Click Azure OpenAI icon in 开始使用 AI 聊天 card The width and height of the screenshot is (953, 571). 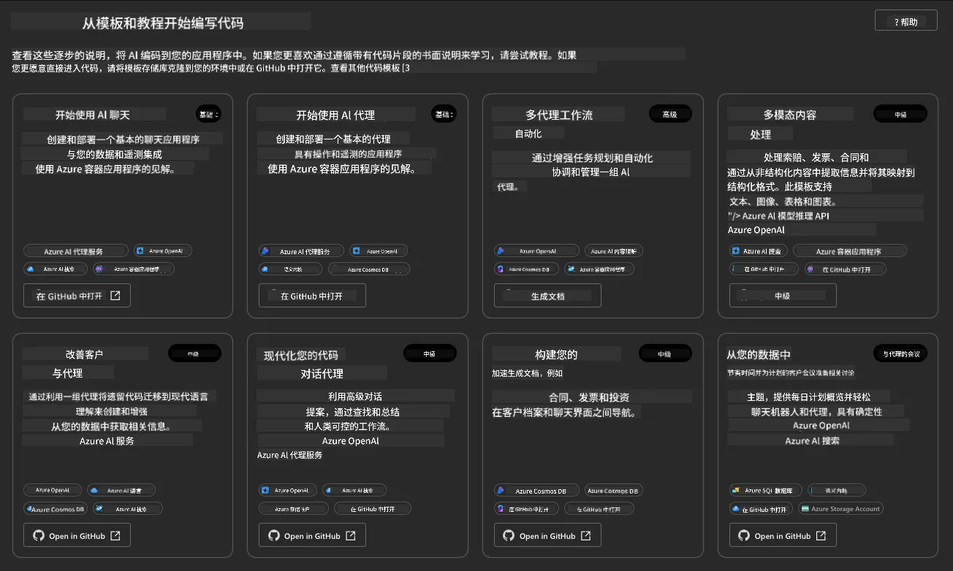click(140, 250)
